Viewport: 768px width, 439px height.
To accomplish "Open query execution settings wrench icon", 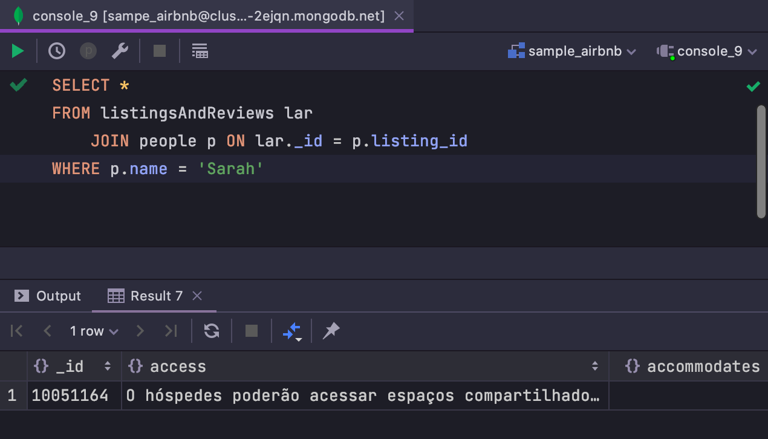I will click(120, 51).
